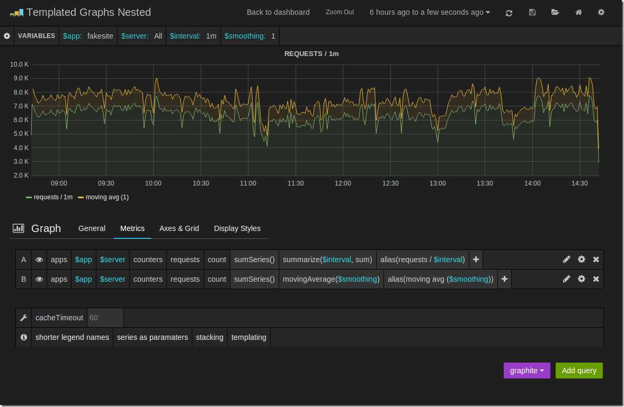
Task: Open shorter legend names help
Action: [x=72, y=337]
